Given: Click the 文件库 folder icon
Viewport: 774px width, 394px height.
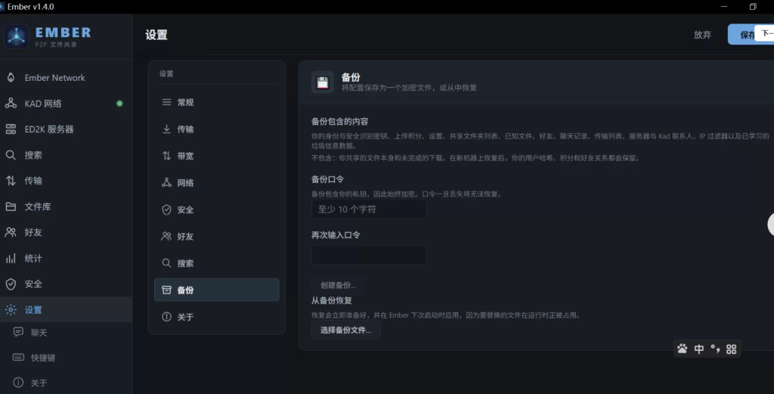Looking at the screenshot, I should (11, 206).
